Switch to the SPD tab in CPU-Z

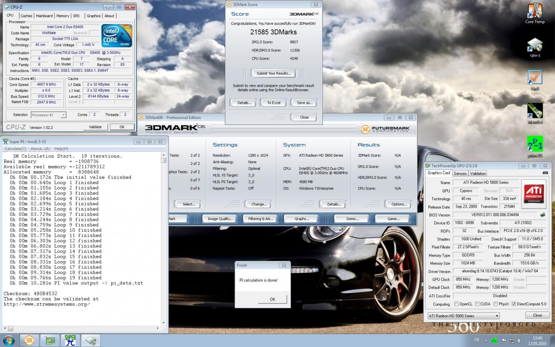[x=76, y=16]
